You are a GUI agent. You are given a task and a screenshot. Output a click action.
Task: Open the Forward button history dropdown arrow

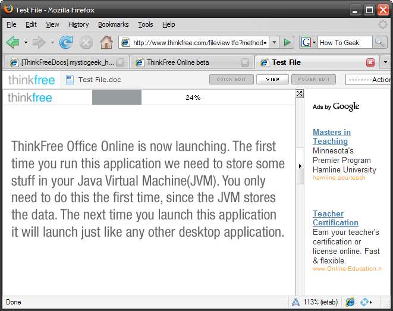(52, 42)
